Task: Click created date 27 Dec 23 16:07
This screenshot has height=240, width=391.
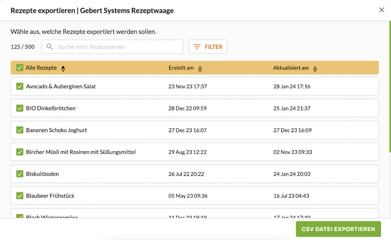Action: (188, 130)
